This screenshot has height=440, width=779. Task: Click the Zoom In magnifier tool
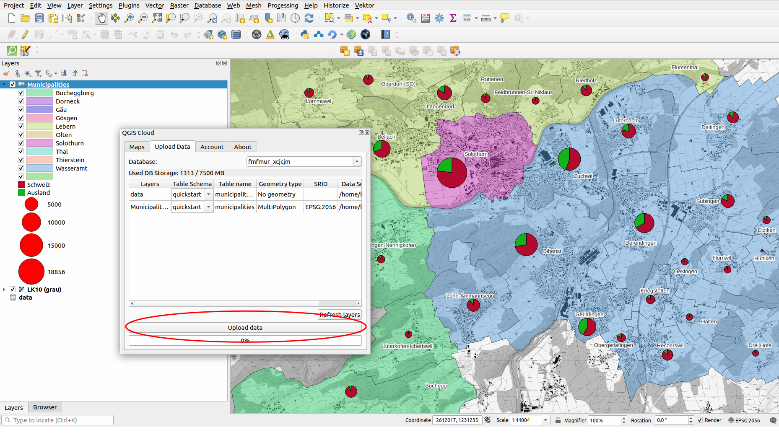129,18
